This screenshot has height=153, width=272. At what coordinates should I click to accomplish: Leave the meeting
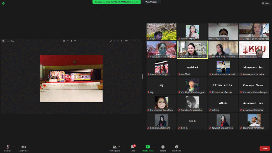pos(265,148)
